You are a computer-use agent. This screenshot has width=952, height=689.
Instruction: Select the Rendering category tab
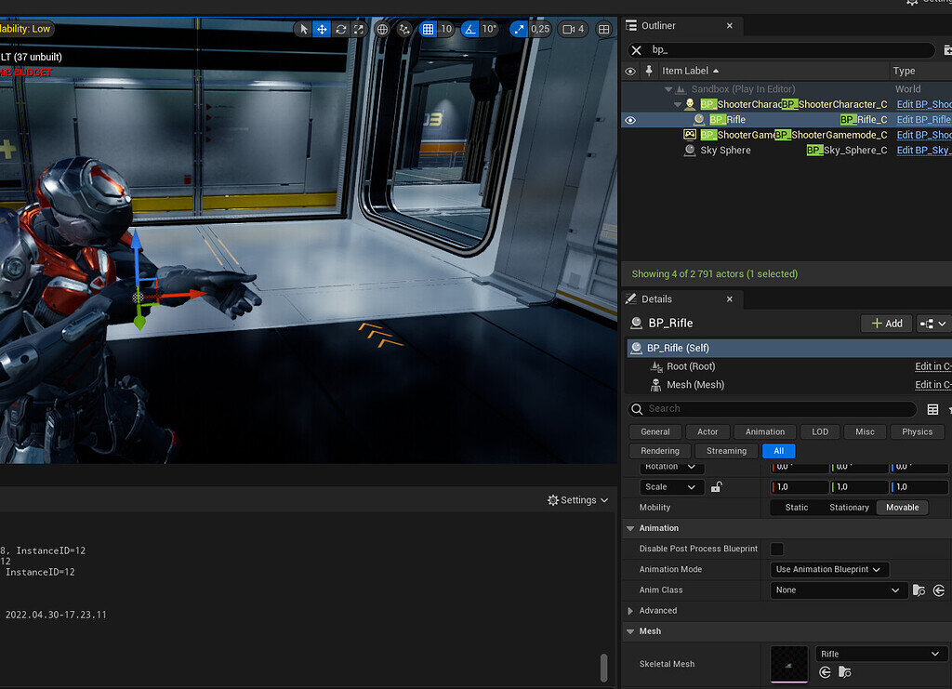pos(658,450)
